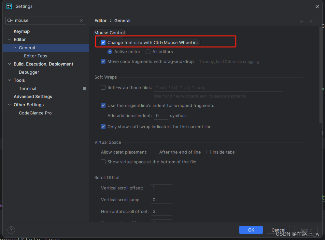Clear the search field text
Image resolution: width=325 pixels, height=240 pixels.
click(x=81, y=21)
